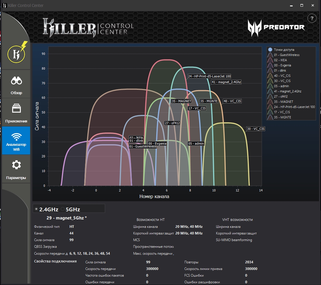Image resolution: width=321 pixels, height=285 pixels.
Task: Click legend entry 02 - IKEA
Action: click(280, 60)
